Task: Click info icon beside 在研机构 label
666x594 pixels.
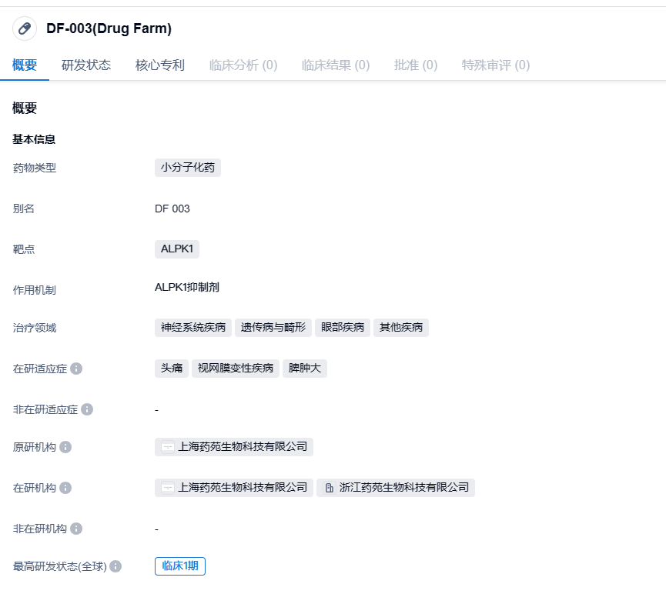Action: point(65,488)
